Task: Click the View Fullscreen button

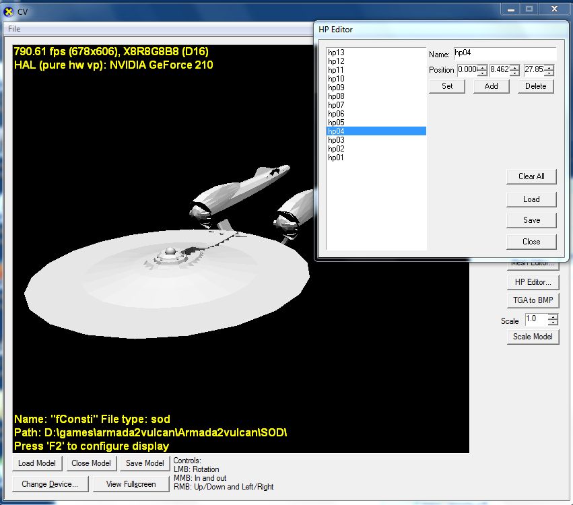Action: coord(131,484)
